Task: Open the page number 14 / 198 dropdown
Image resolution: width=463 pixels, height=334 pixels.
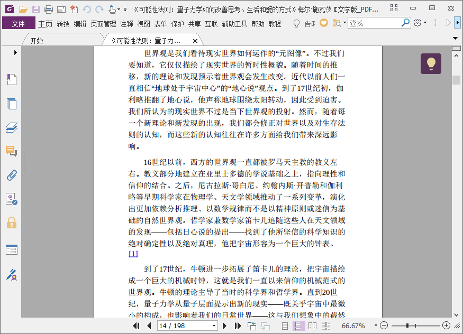Action: pos(214,326)
